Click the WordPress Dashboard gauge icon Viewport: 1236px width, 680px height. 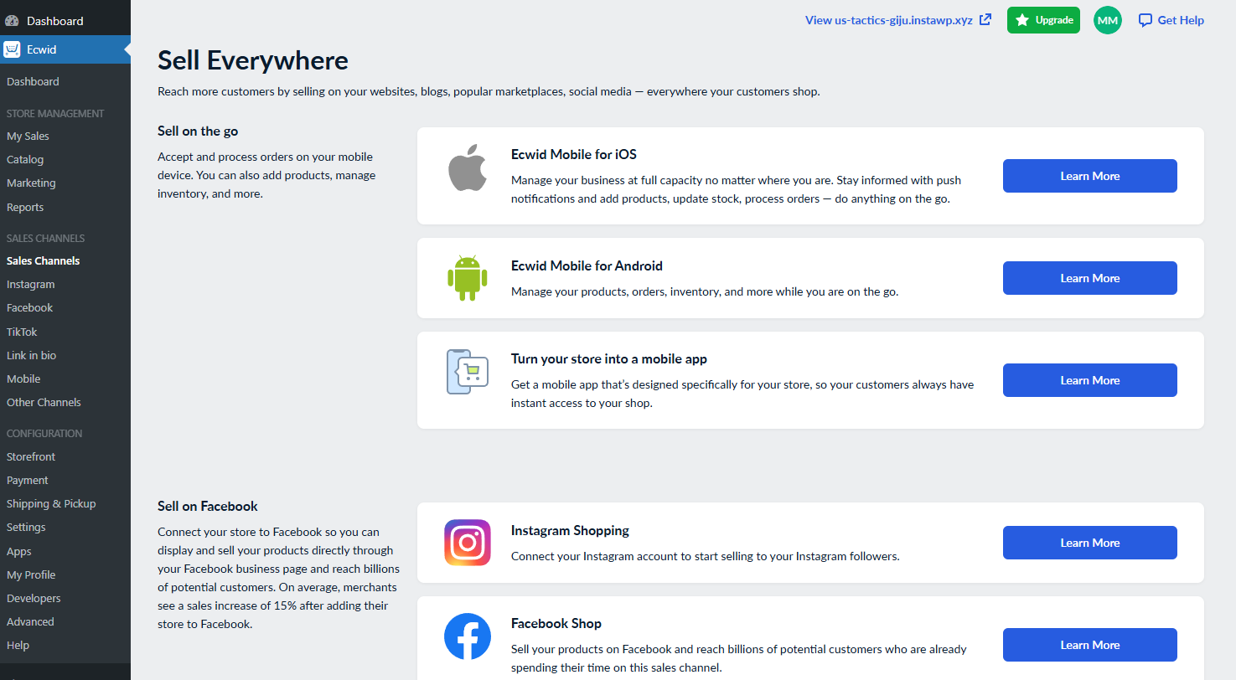click(x=12, y=21)
